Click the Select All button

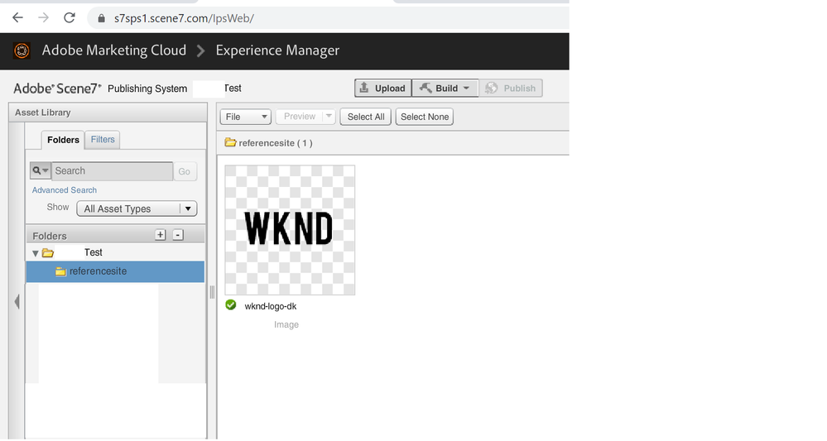(366, 117)
